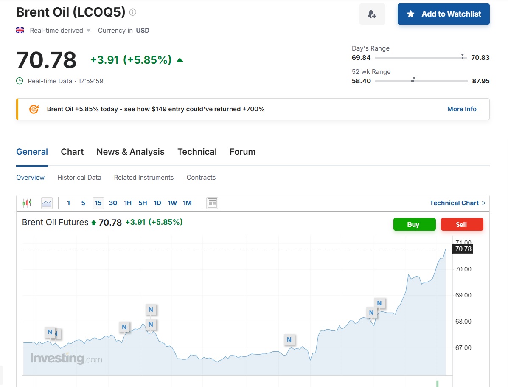Select 30 minute interval
This screenshot has height=387, width=508.
[113, 203]
